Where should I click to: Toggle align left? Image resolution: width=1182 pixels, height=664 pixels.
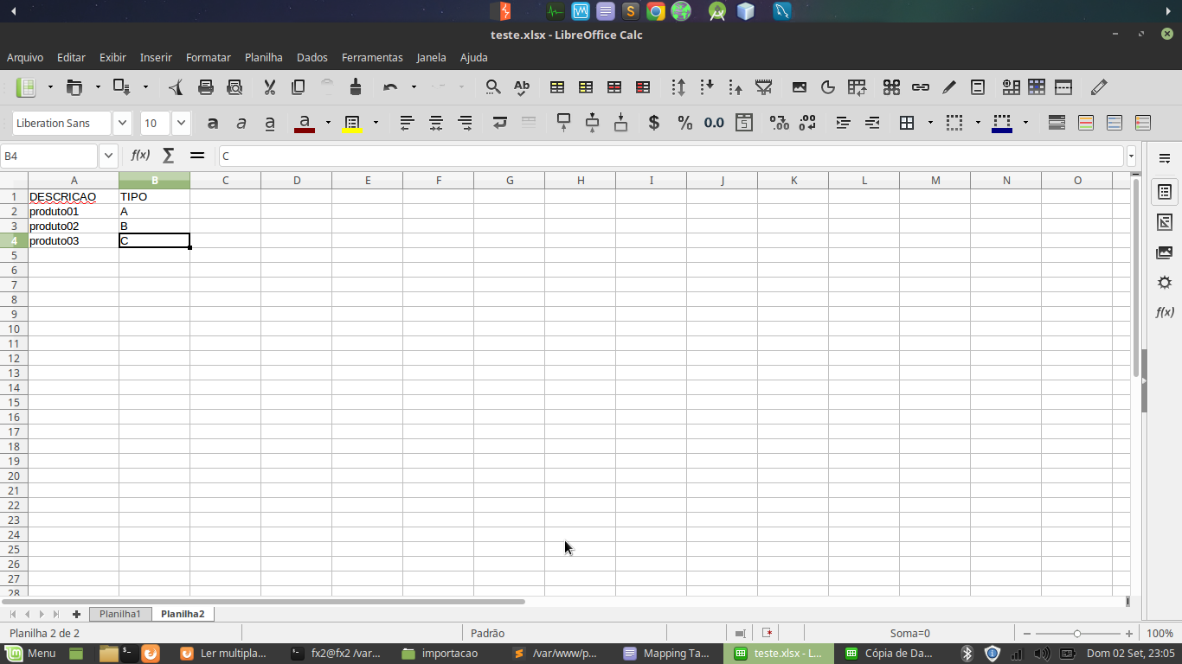pos(407,123)
